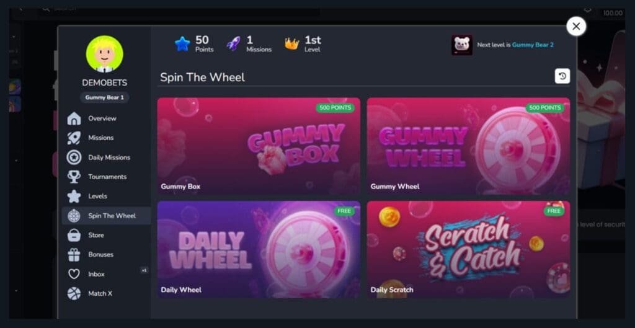The height and width of the screenshot is (328, 635).
Task: Follow the Gummy Bear 2 link
Action: [533, 45]
